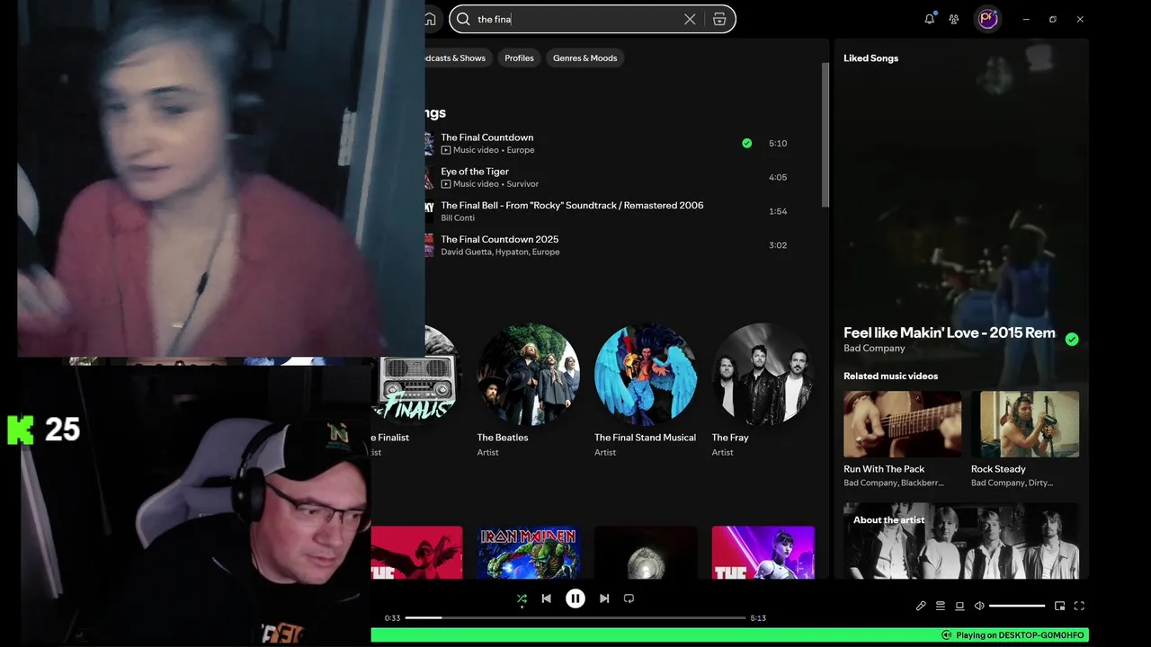Open The Finalist artist thumbnail
The height and width of the screenshot is (647, 1151).
417,376
